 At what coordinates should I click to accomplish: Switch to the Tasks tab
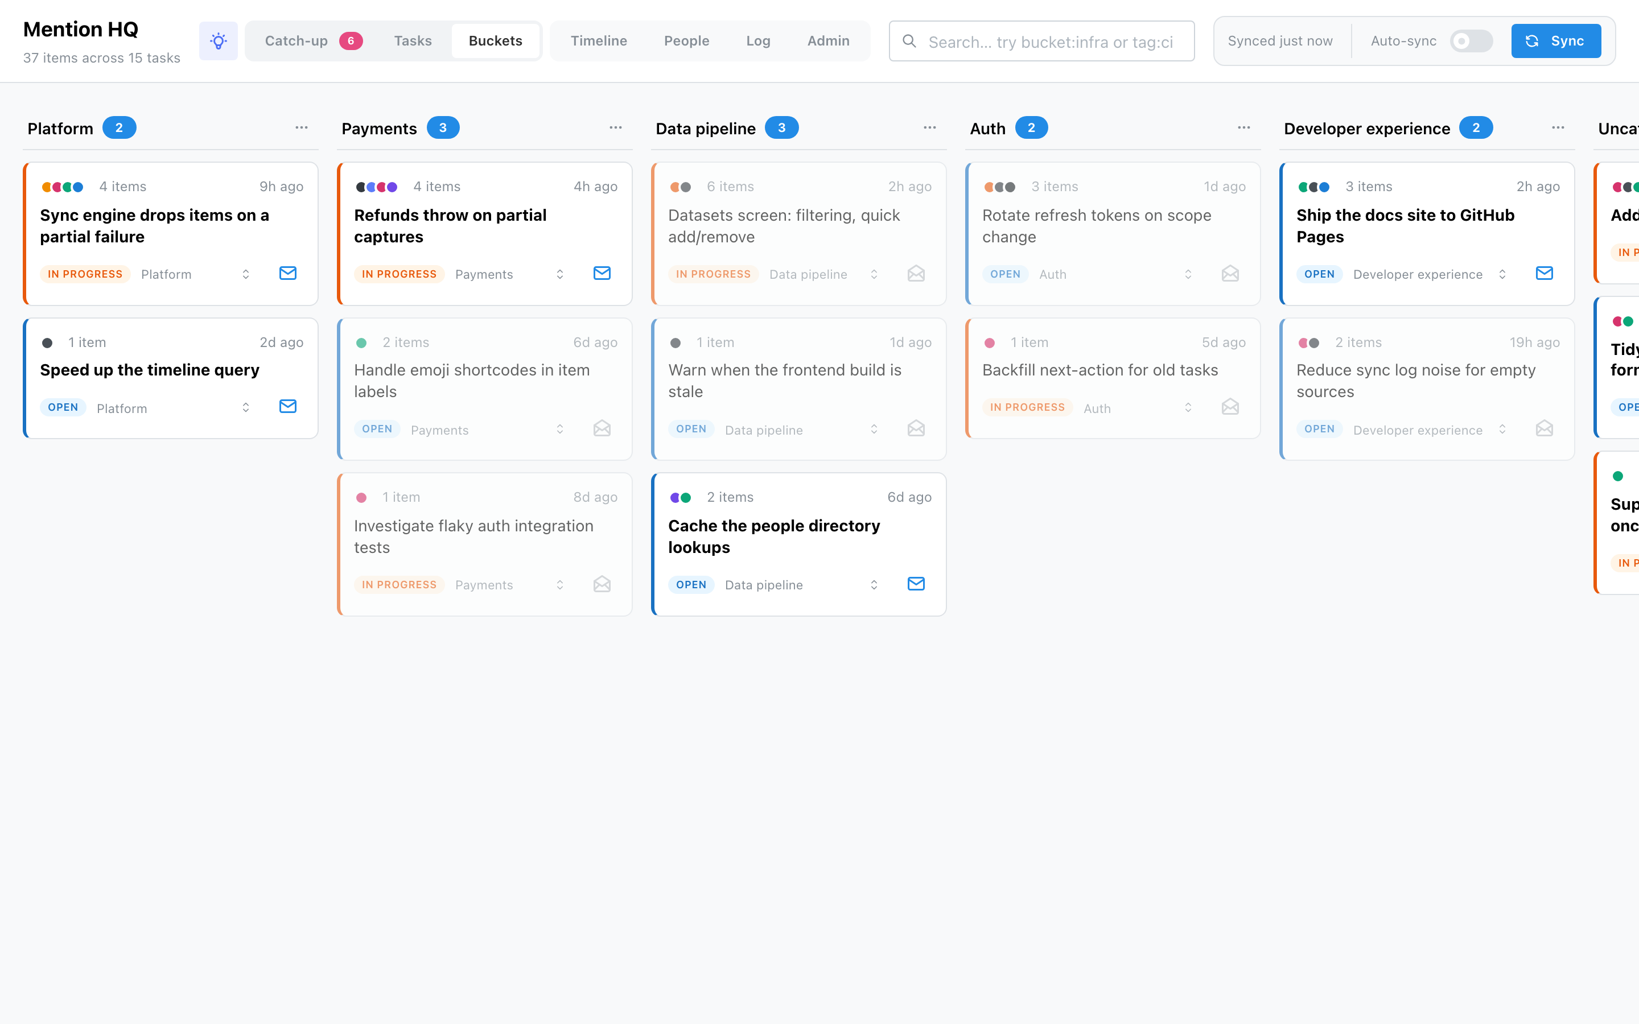[413, 40]
